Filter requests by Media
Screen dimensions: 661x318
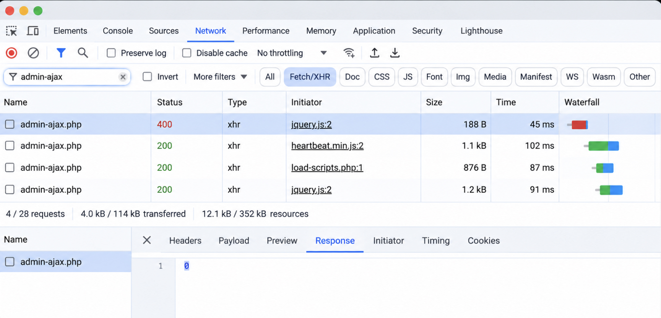coord(495,77)
